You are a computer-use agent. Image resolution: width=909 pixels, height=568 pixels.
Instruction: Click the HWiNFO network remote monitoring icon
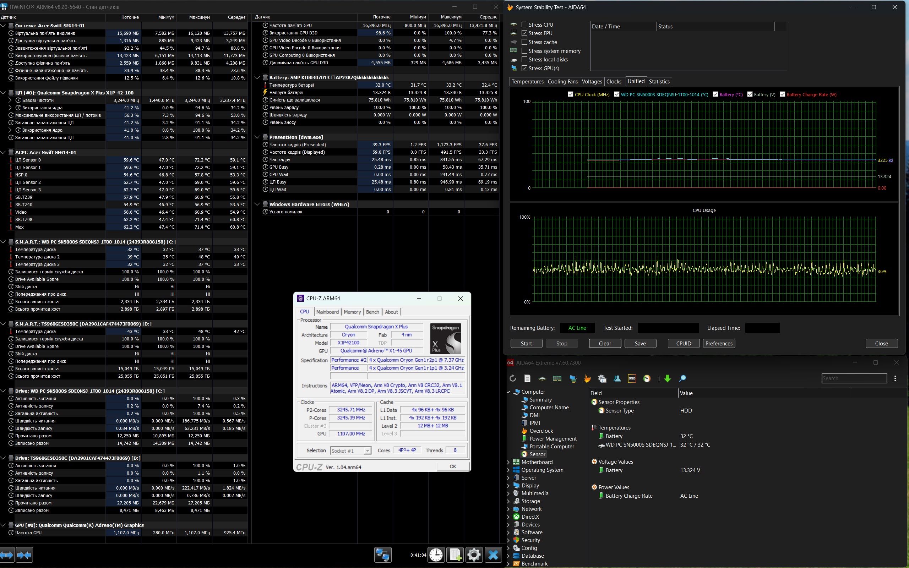383,555
